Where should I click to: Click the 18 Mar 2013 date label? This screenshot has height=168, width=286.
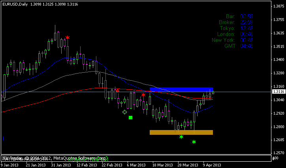(162, 165)
